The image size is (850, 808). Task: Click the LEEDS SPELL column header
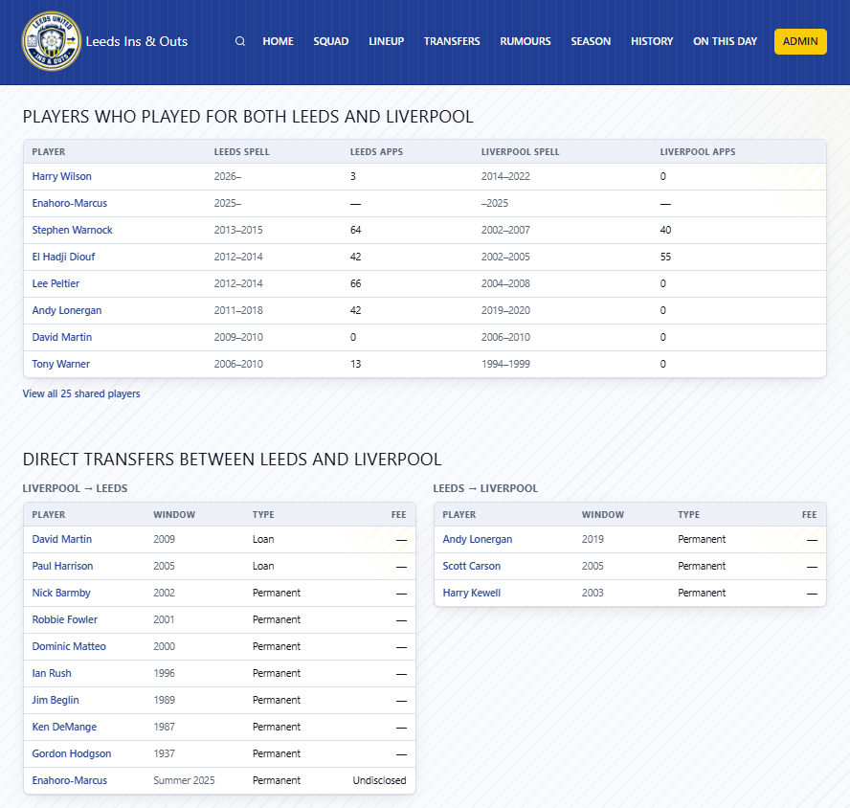click(x=242, y=152)
